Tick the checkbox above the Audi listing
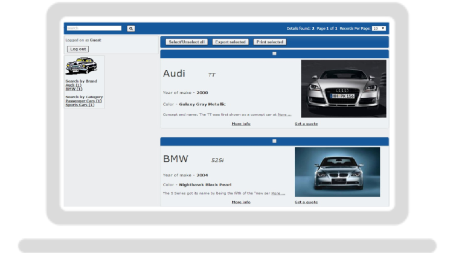Viewport: 453px width, 253px height. tap(274, 54)
